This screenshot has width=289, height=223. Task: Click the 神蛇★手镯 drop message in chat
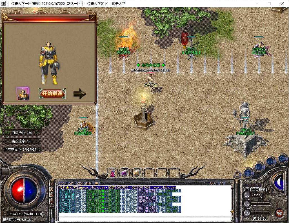click(120, 198)
